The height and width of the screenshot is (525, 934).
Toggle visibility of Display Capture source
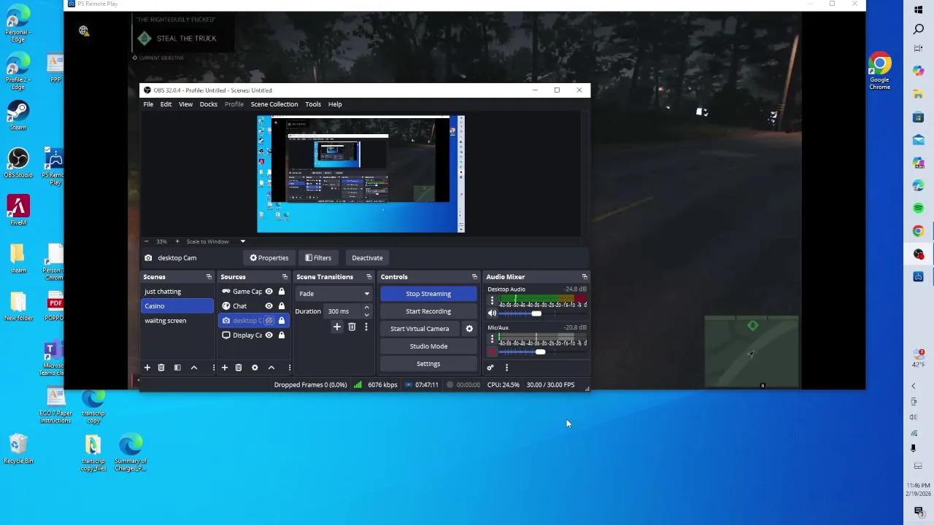pyautogui.click(x=269, y=335)
